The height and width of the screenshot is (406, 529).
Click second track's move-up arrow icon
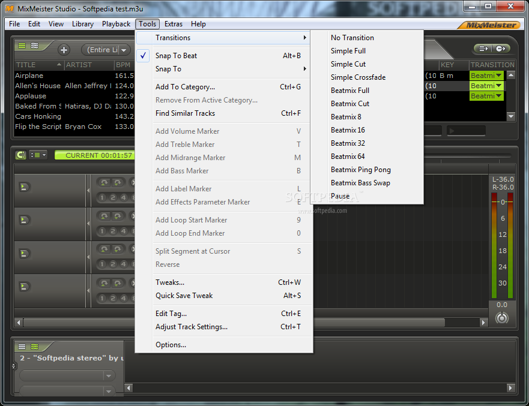click(x=104, y=216)
